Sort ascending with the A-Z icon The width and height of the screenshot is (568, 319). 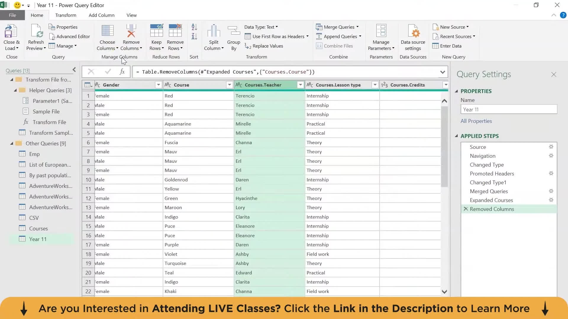click(x=194, y=27)
